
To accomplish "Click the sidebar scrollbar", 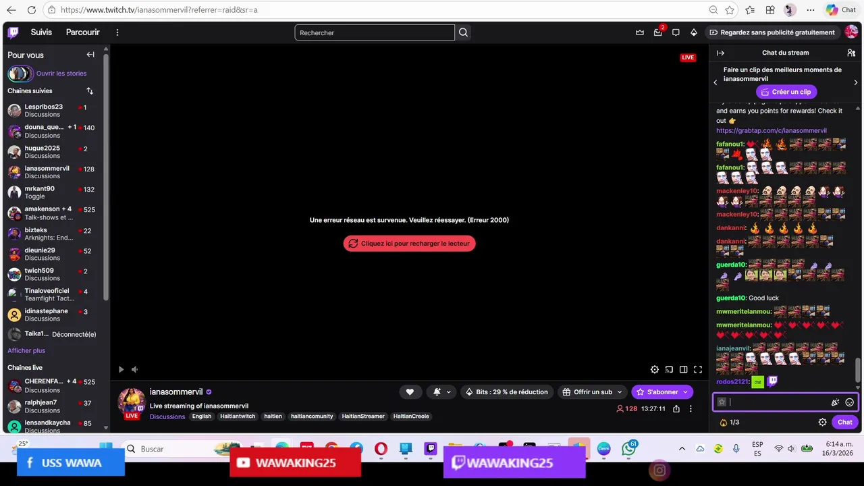I will tap(106, 175).
